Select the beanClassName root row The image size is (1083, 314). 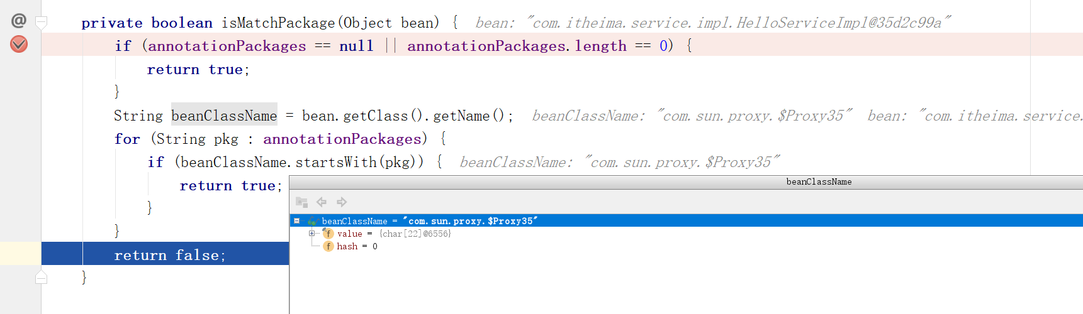point(686,221)
